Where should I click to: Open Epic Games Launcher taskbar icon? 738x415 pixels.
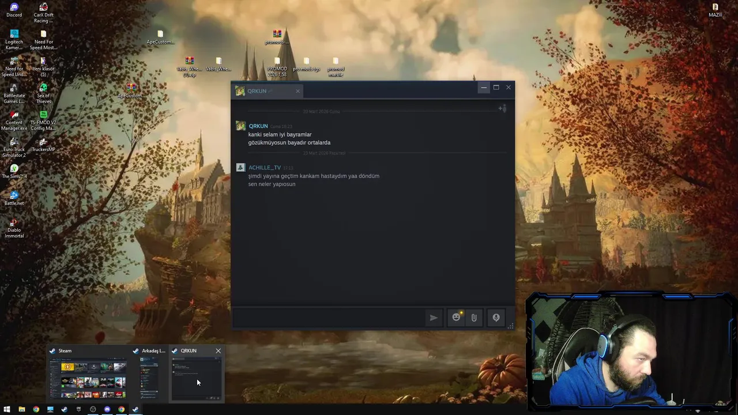click(x=78, y=409)
